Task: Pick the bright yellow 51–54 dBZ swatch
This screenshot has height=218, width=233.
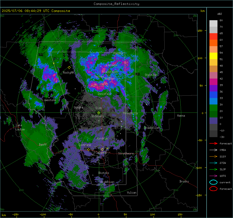Action: click(x=213, y=56)
